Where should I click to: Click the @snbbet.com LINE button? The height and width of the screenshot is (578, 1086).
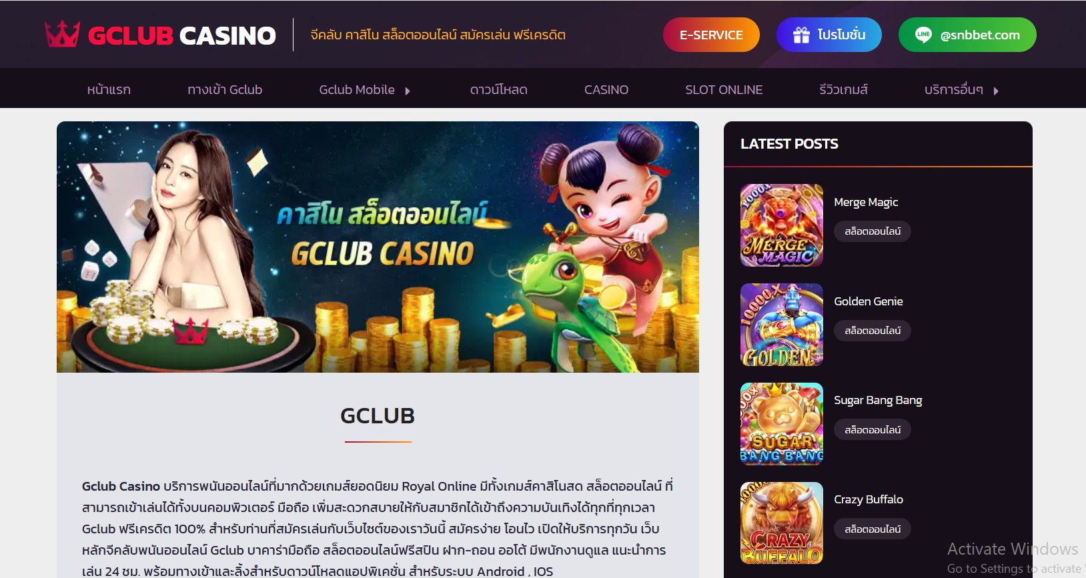(967, 35)
